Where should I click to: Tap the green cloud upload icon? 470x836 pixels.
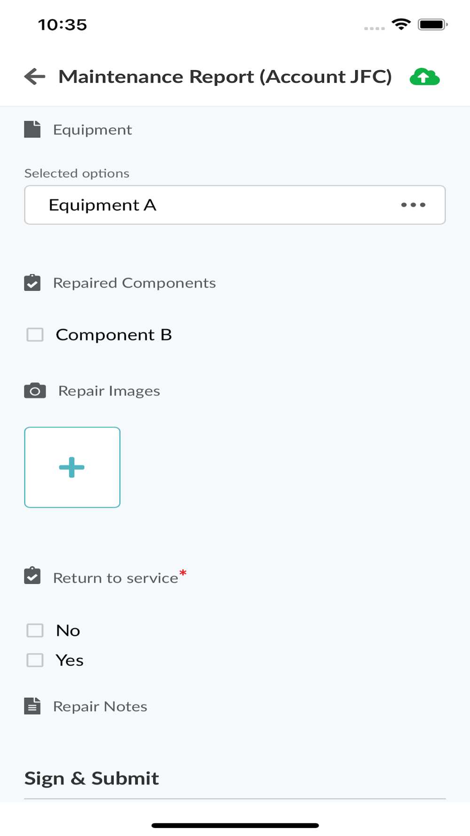pyautogui.click(x=424, y=77)
